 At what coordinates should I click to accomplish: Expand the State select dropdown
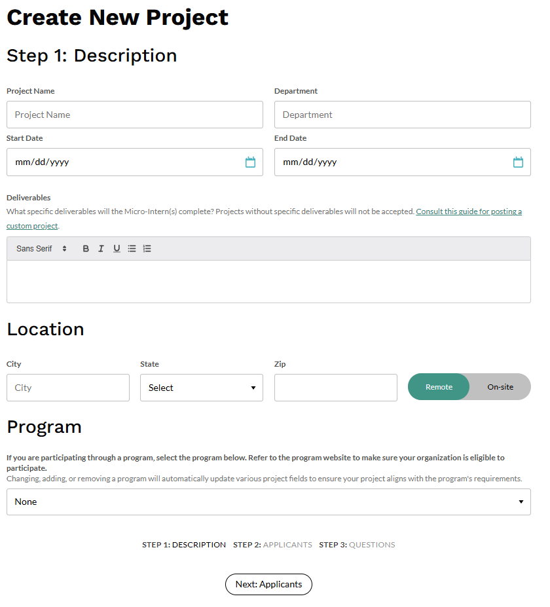click(x=202, y=388)
